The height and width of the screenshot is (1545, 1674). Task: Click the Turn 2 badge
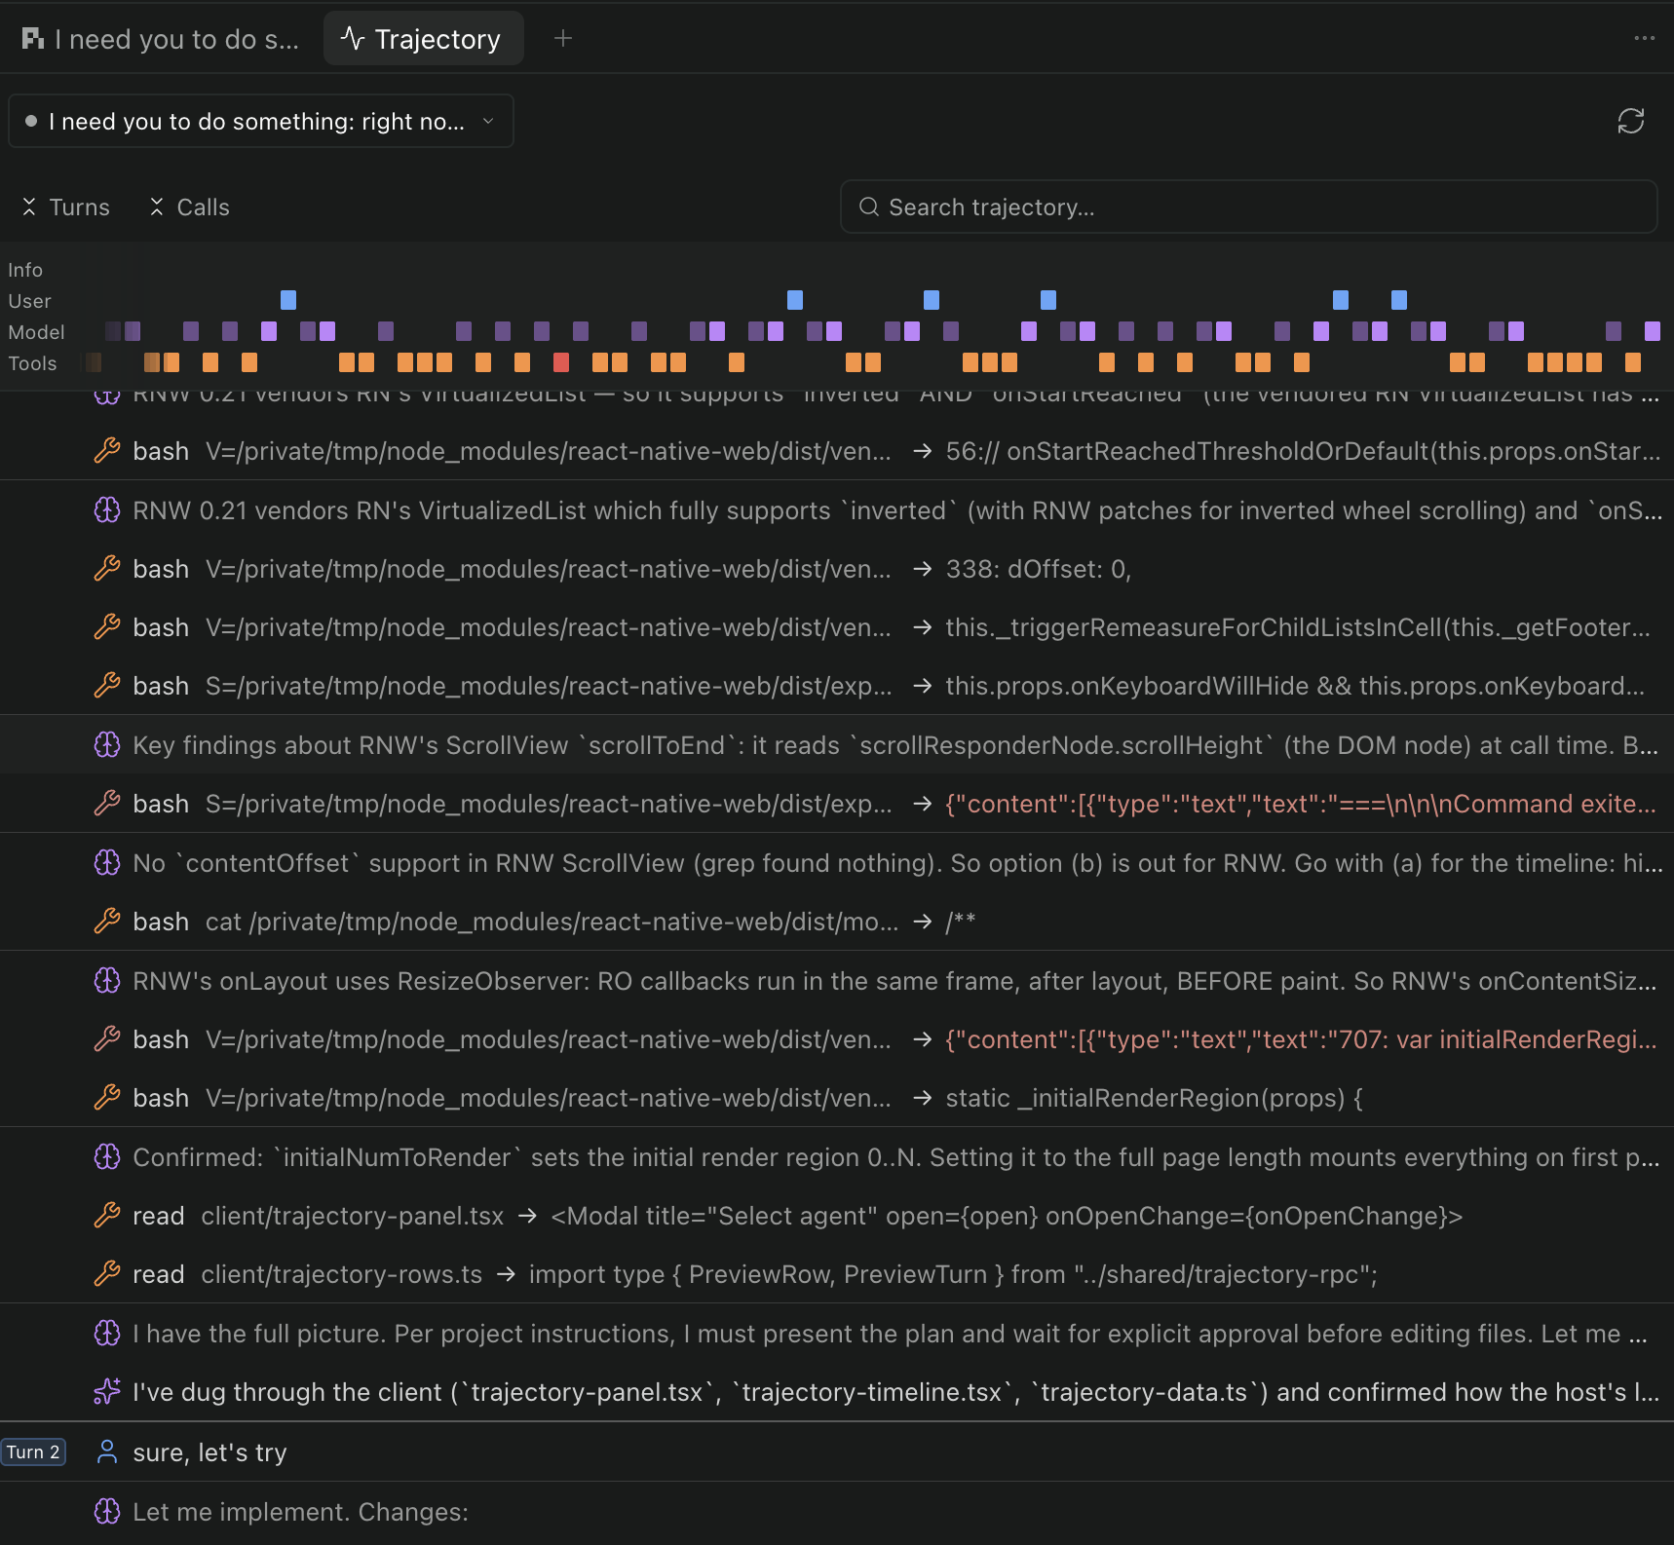(x=33, y=1452)
